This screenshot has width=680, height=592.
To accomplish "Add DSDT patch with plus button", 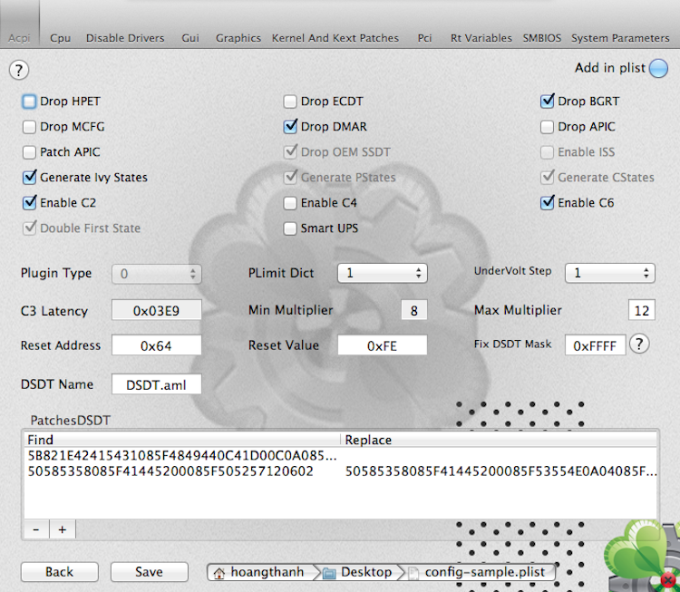I will point(63,529).
